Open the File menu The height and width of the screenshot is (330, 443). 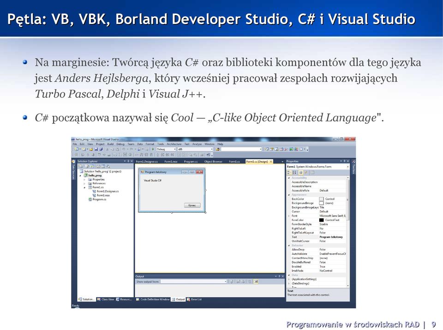coord(75,144)
